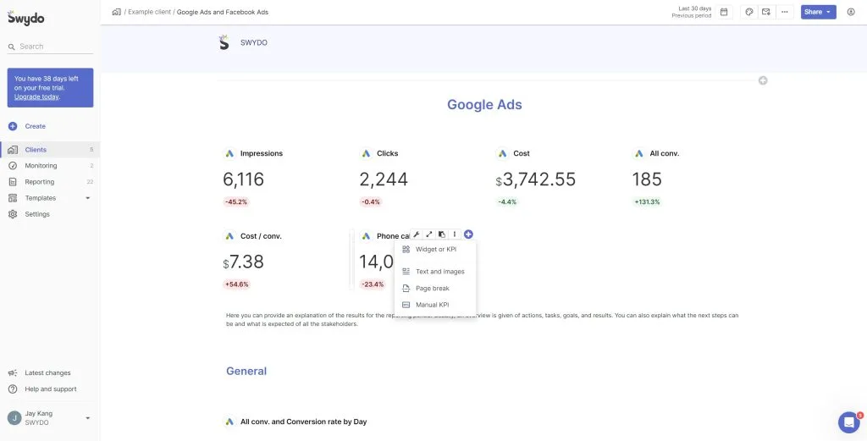Open the top bar three-dots menu
The image size is (867, 441).
coord(785,12)
